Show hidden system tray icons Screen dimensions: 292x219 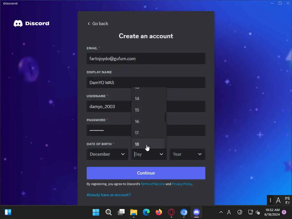tap(221, 212)
